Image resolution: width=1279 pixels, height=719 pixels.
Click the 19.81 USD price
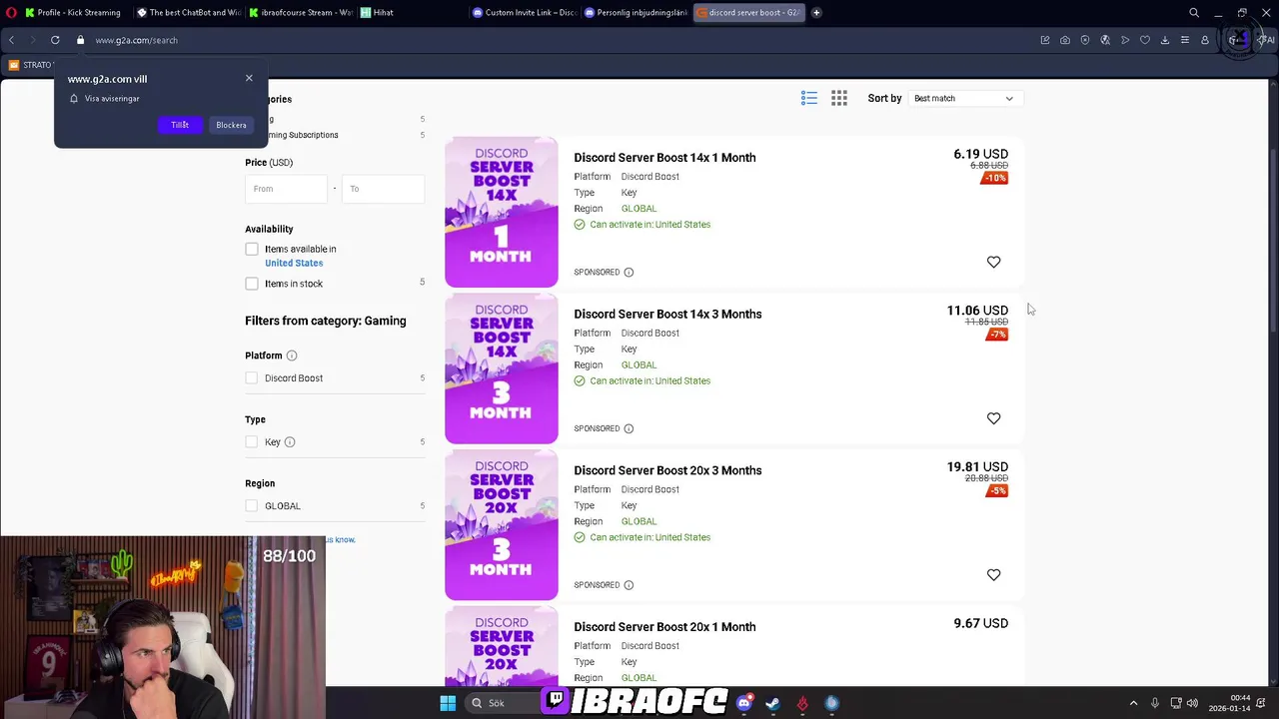pos(977,467)
